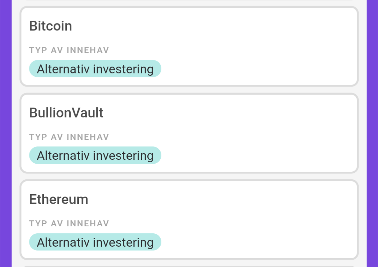Viewport: 378px width, 267px height.
Task: Click the TYP AV INNEHAV label under Ethereum
Action: pyautogui.click(x=69, y=223)
